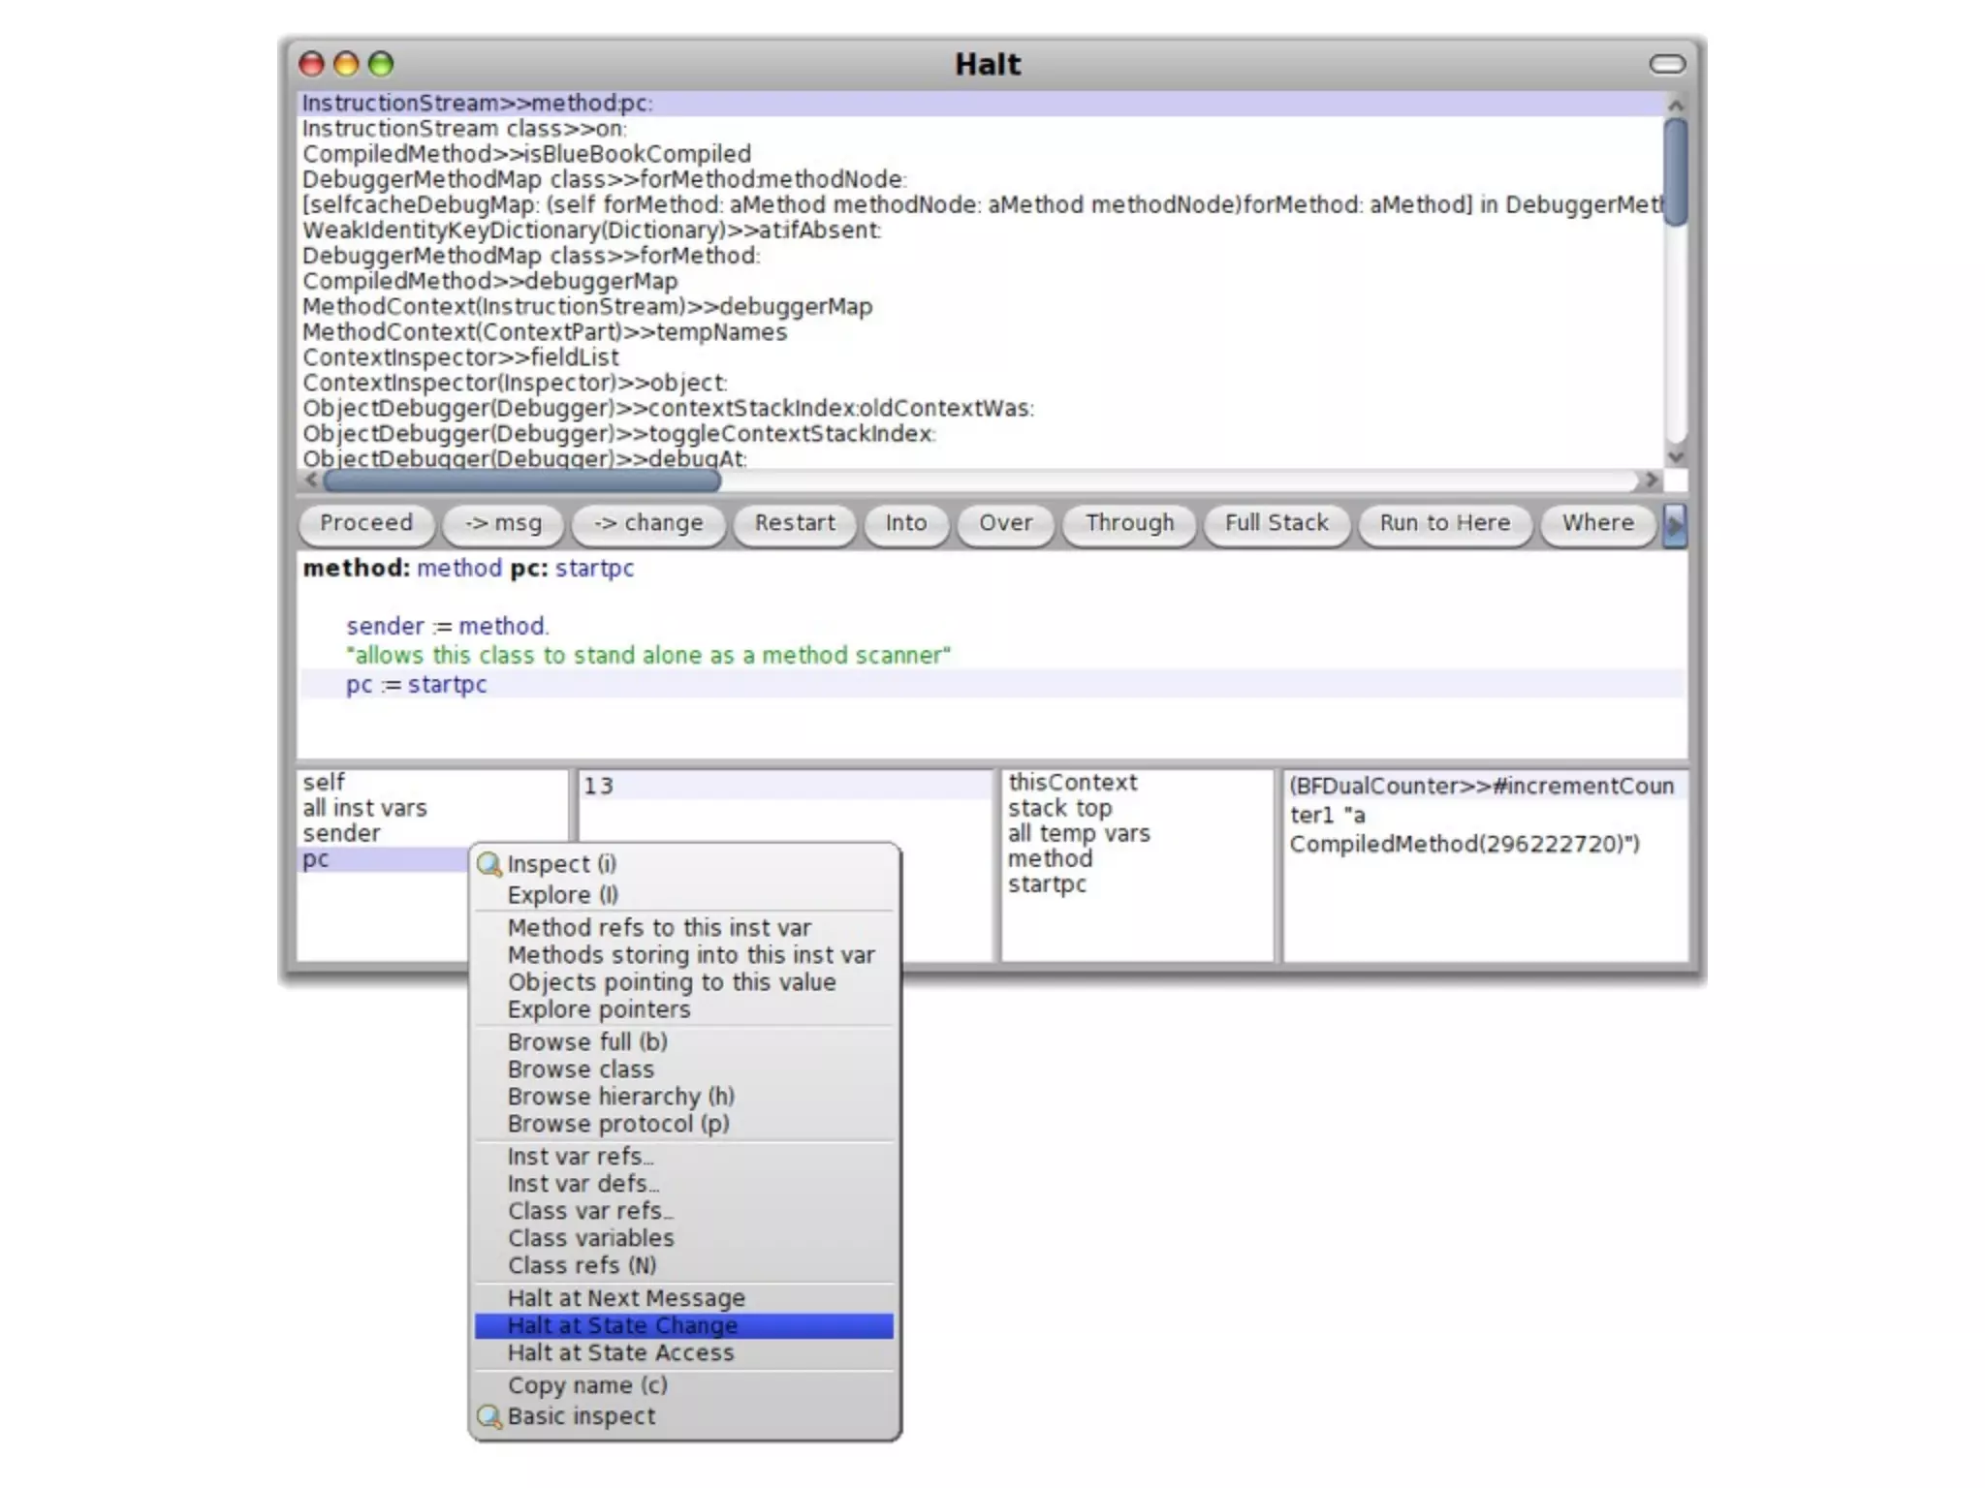Click the blue overflow arrow after Where button
The height and width of the screenshot is (1488, 1985).
pos(1674,524)
